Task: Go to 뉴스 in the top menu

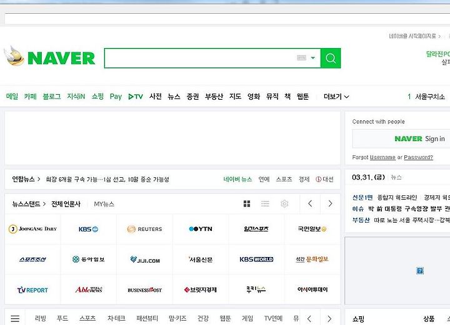Action: [x=174, y=97]
